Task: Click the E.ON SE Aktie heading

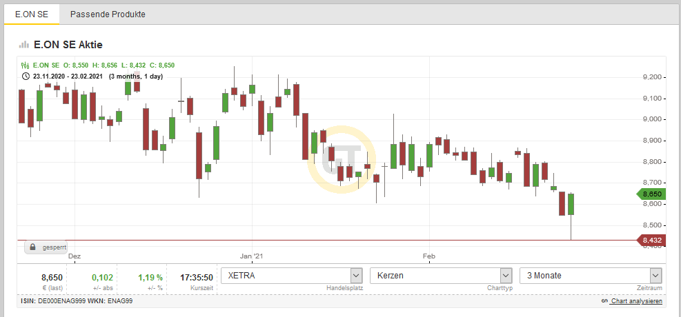Action: point(68,45)
